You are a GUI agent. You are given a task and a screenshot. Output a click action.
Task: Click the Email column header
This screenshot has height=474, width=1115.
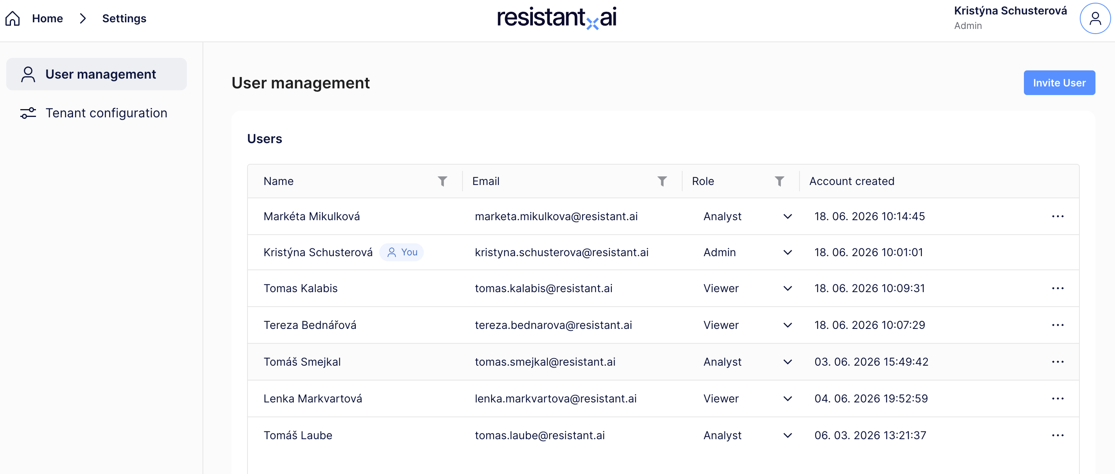point(486,181)
